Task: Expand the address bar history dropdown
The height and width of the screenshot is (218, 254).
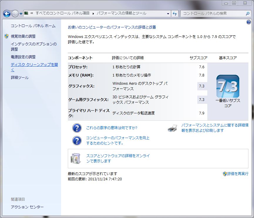Action: pyautogui.click(x=168, y=14)
